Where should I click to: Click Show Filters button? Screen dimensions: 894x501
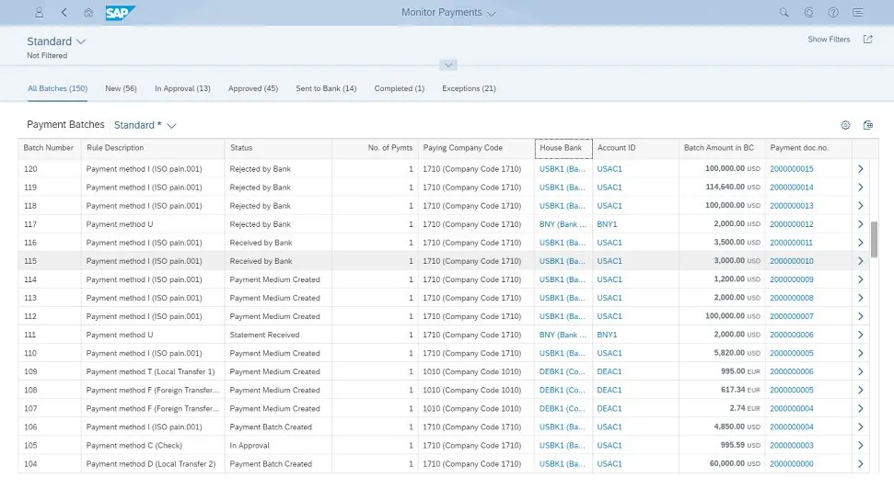[x=829, y=40]
